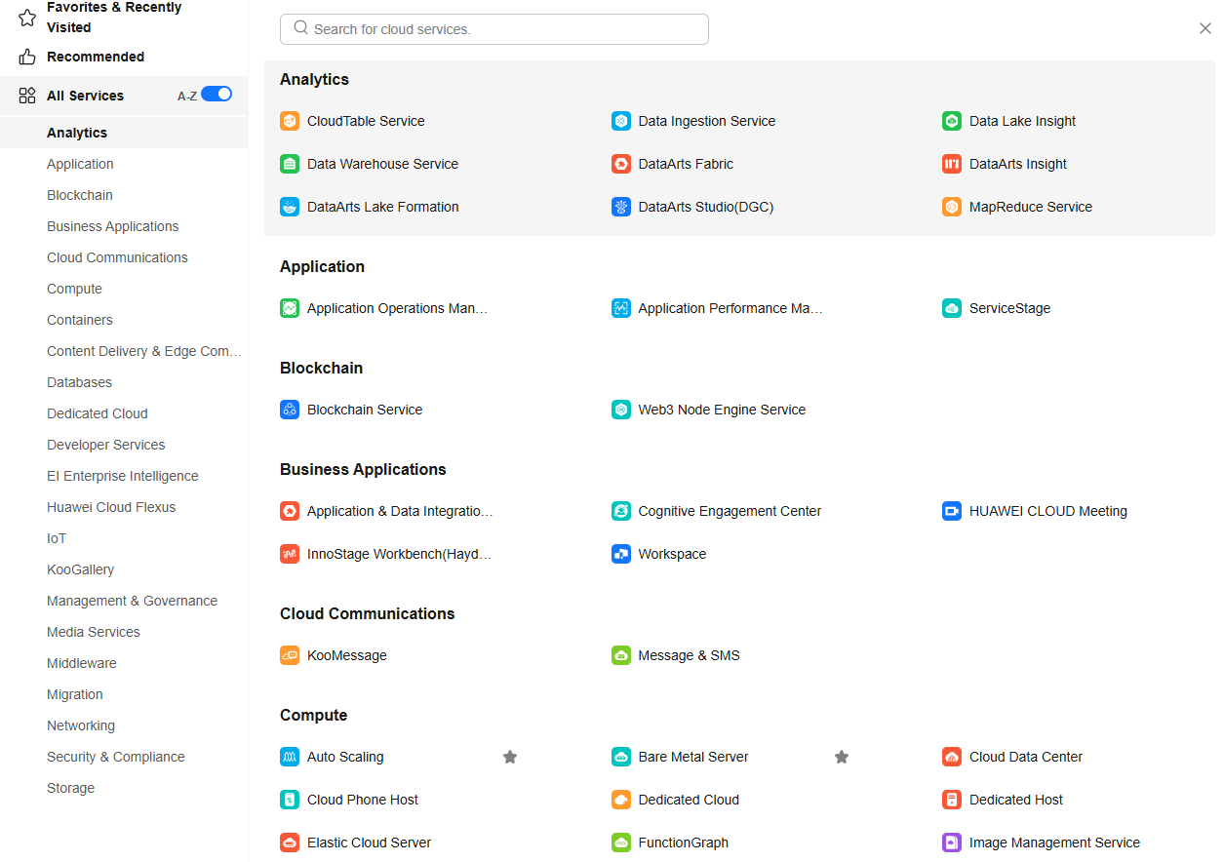Click the DataArts Fabric icon
Viewport: 1224px width, 862px height.
coord(621,164)
